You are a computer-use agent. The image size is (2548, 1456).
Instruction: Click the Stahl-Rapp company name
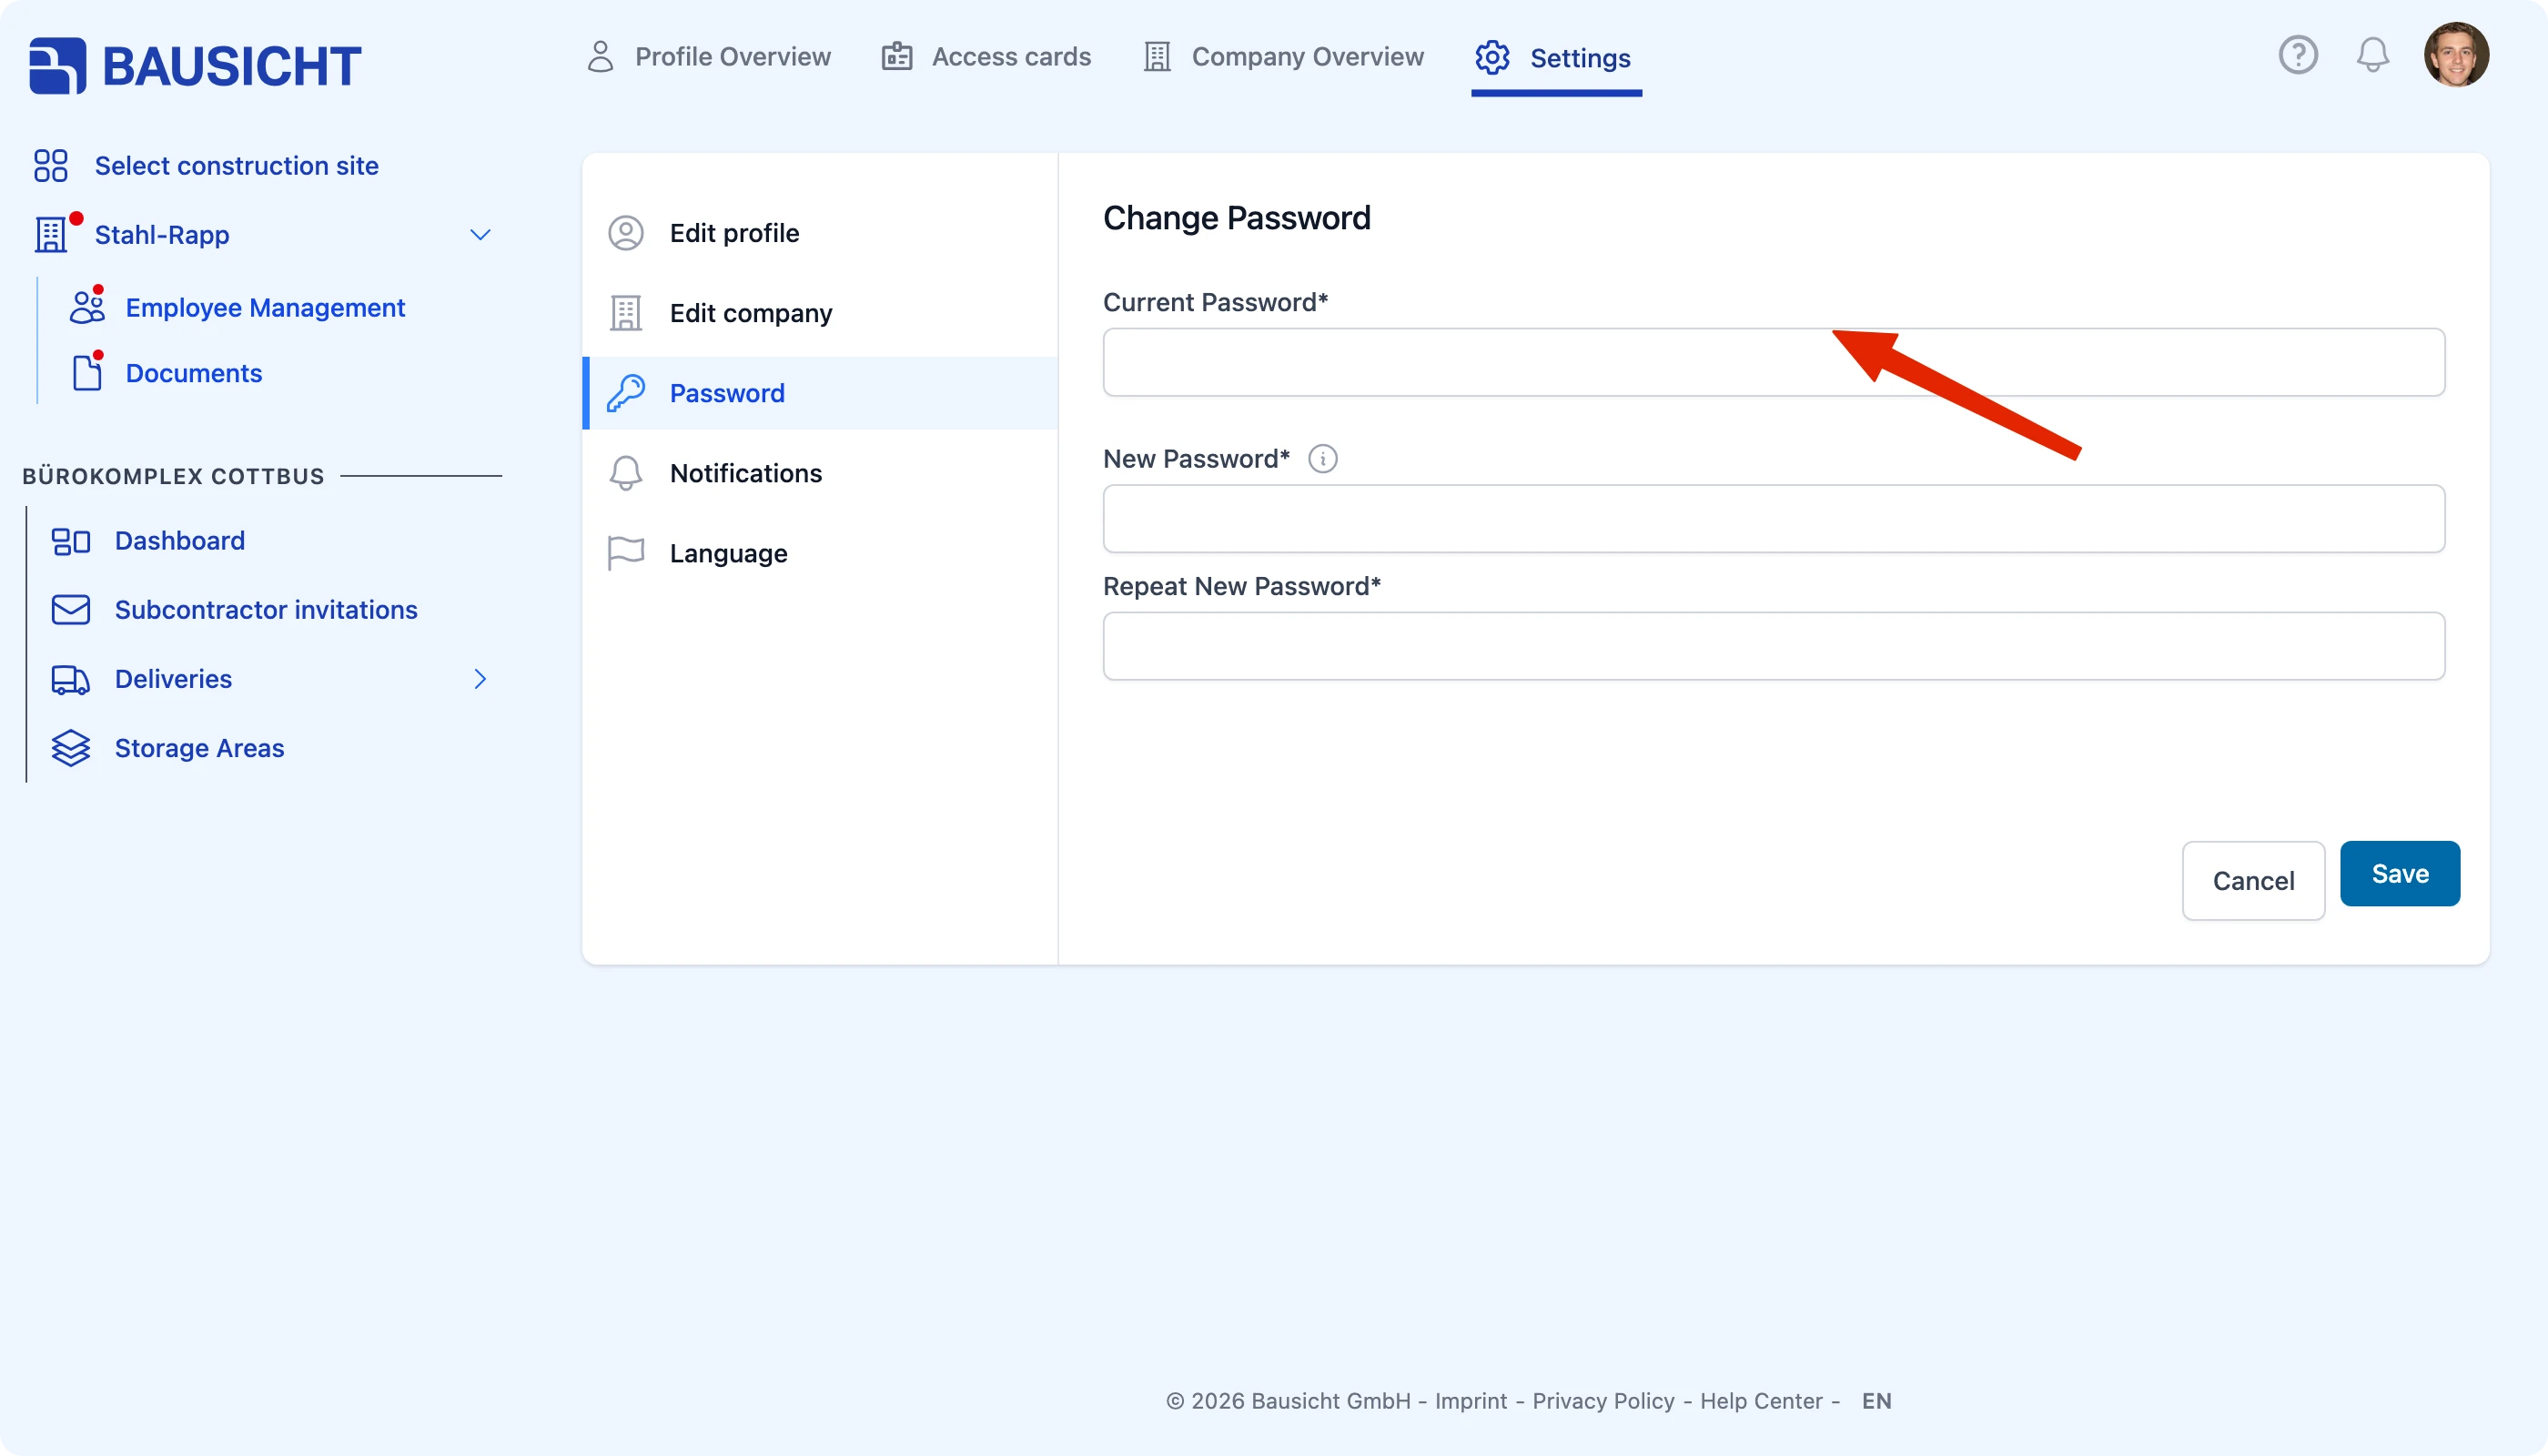(162, 235)
